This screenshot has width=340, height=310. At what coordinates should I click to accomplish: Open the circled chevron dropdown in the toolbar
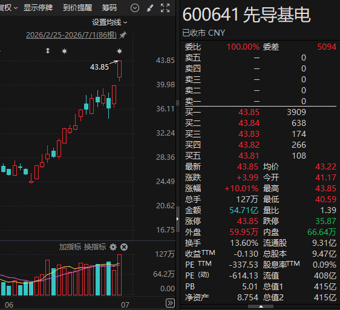pos(135,8)
